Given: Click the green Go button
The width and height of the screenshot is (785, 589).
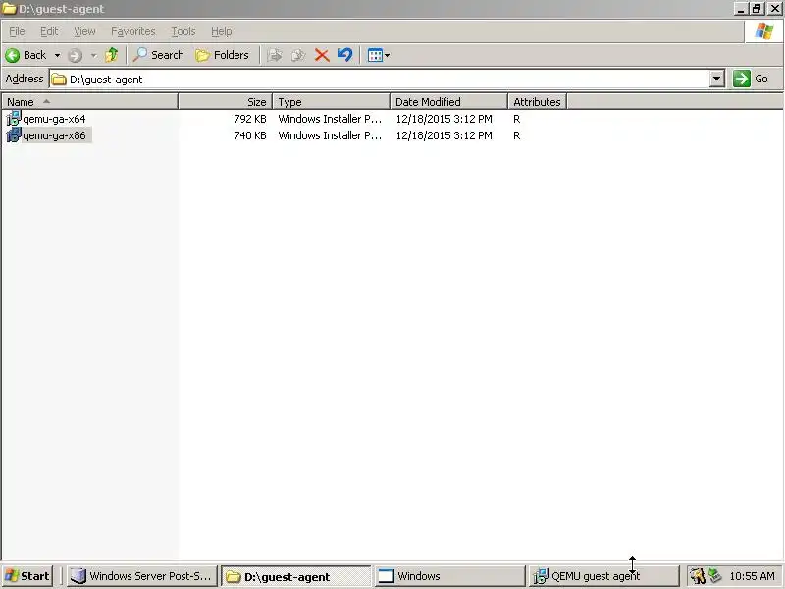Looking at the screenshot, I should point(751,79).
